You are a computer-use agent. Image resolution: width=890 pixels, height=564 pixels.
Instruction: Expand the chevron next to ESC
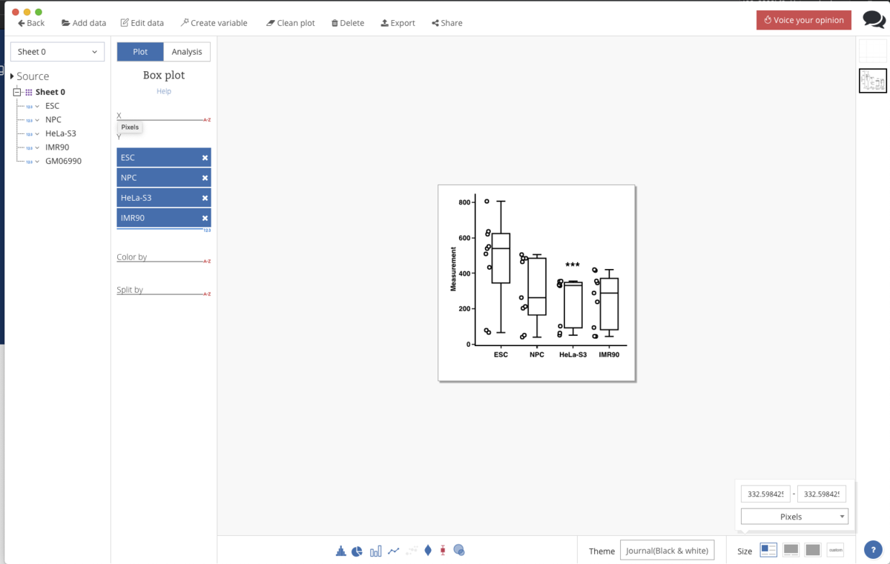[x=37, y=106]
